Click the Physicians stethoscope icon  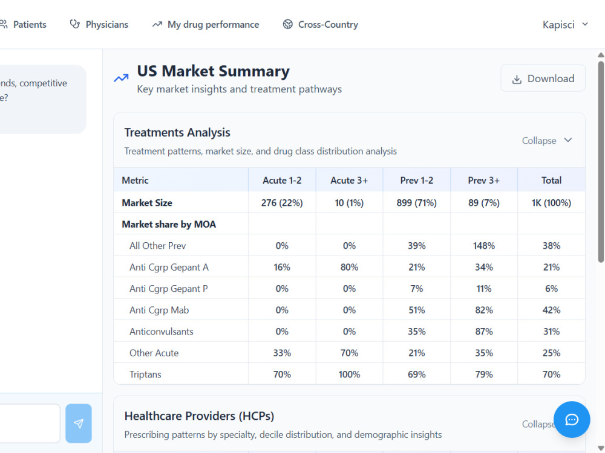(x=75, y=24)
